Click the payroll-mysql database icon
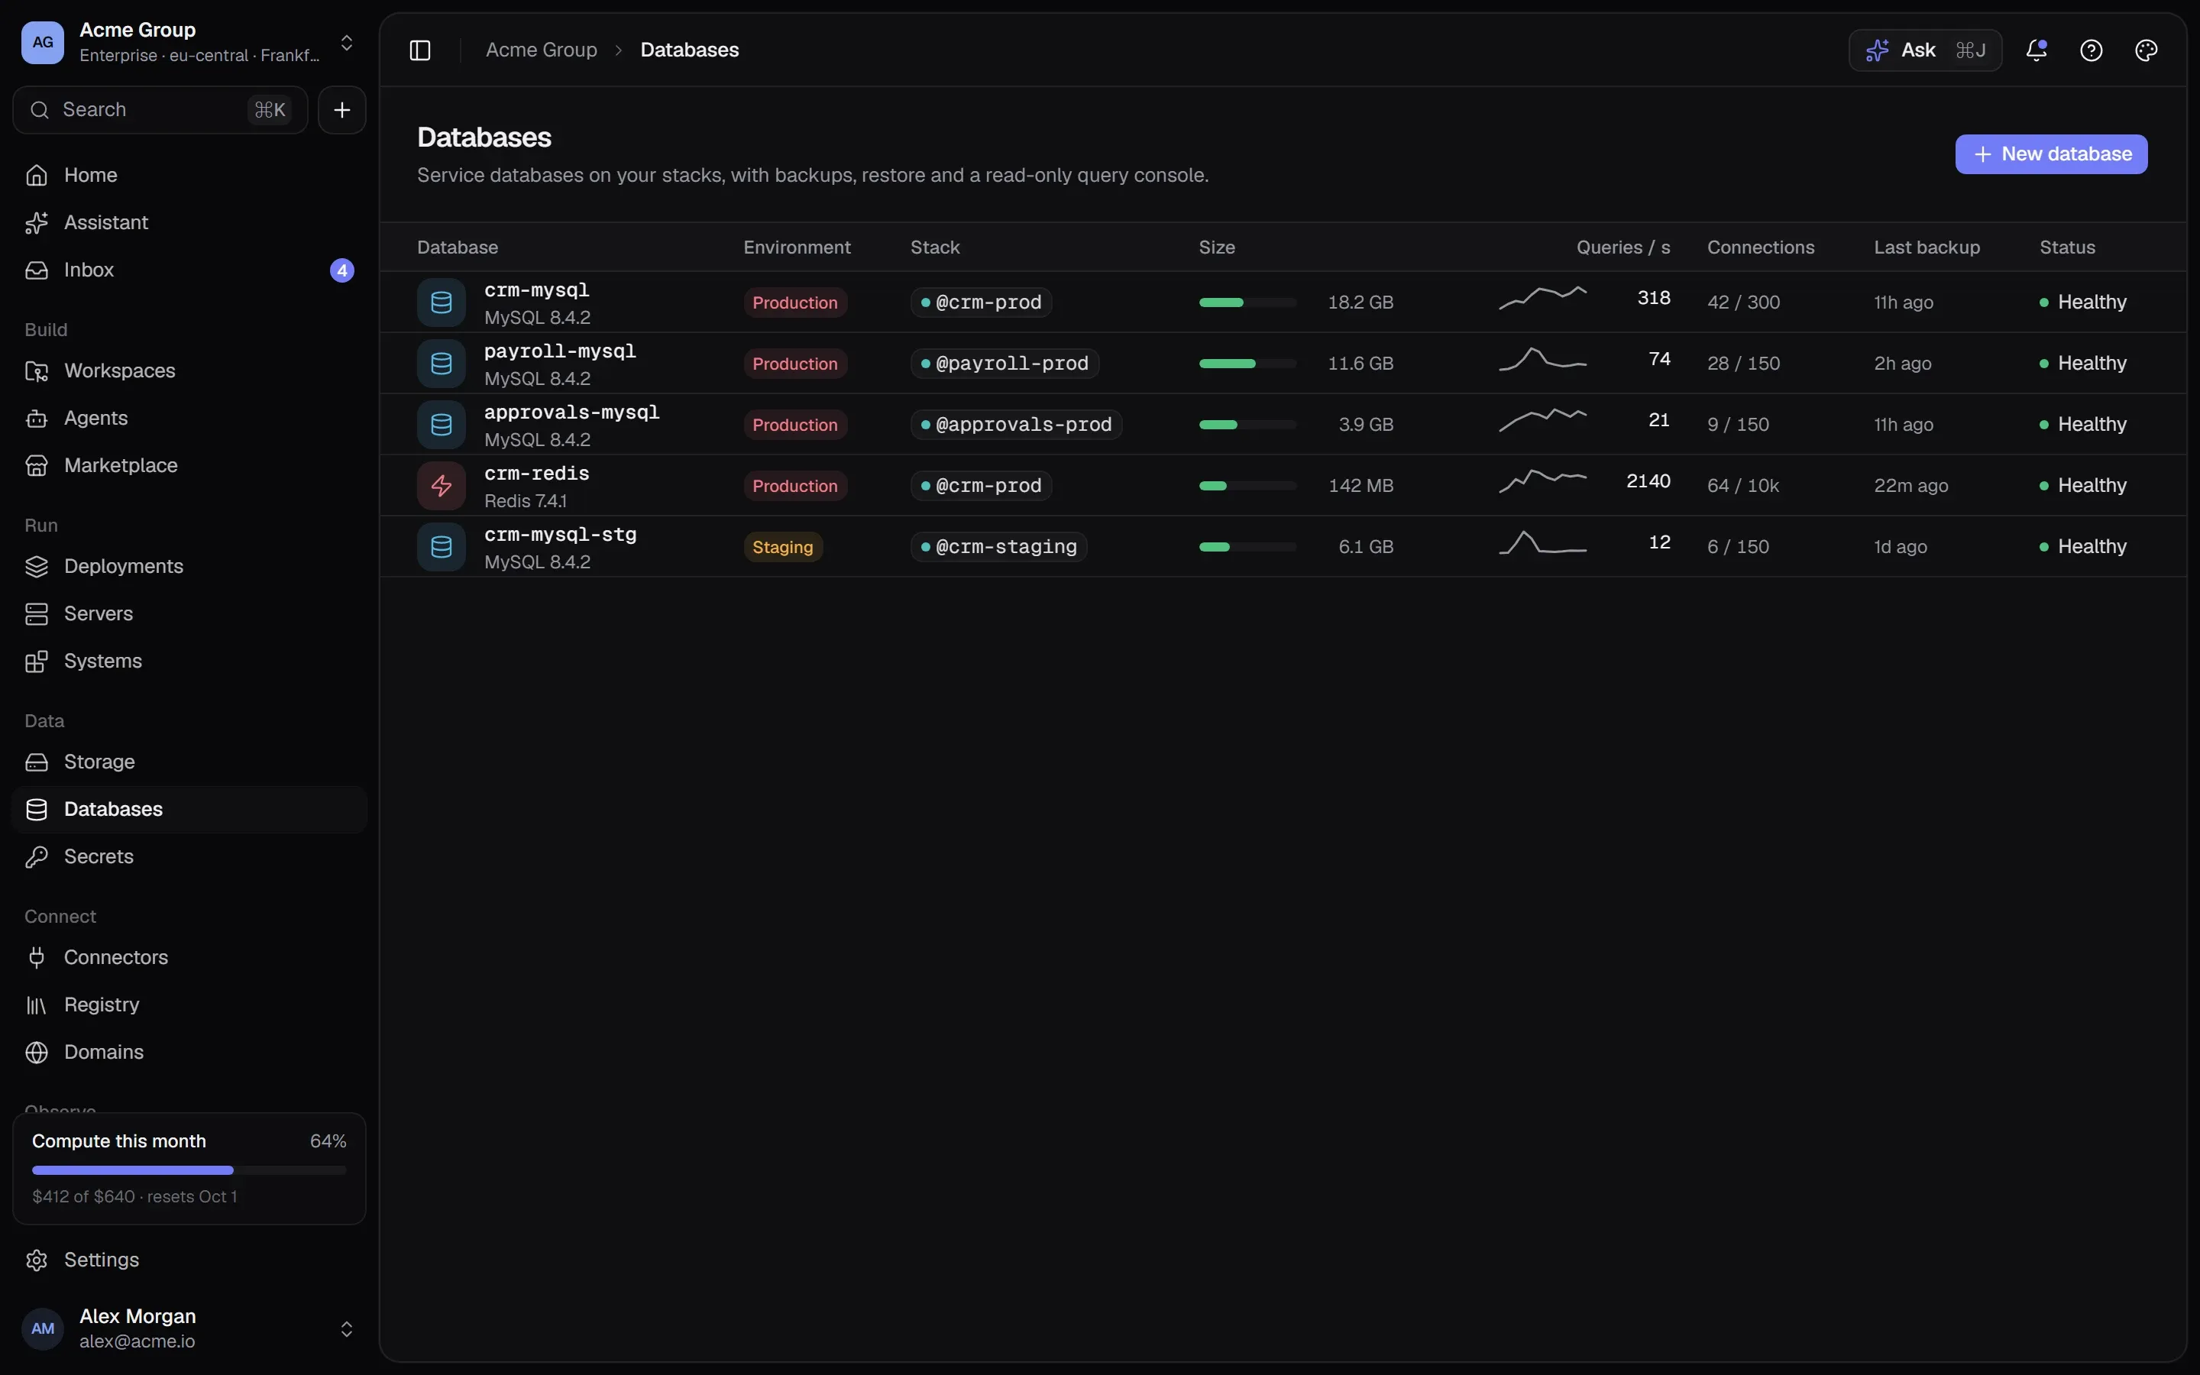The image size is (2200, 1375). click(441, 363)
